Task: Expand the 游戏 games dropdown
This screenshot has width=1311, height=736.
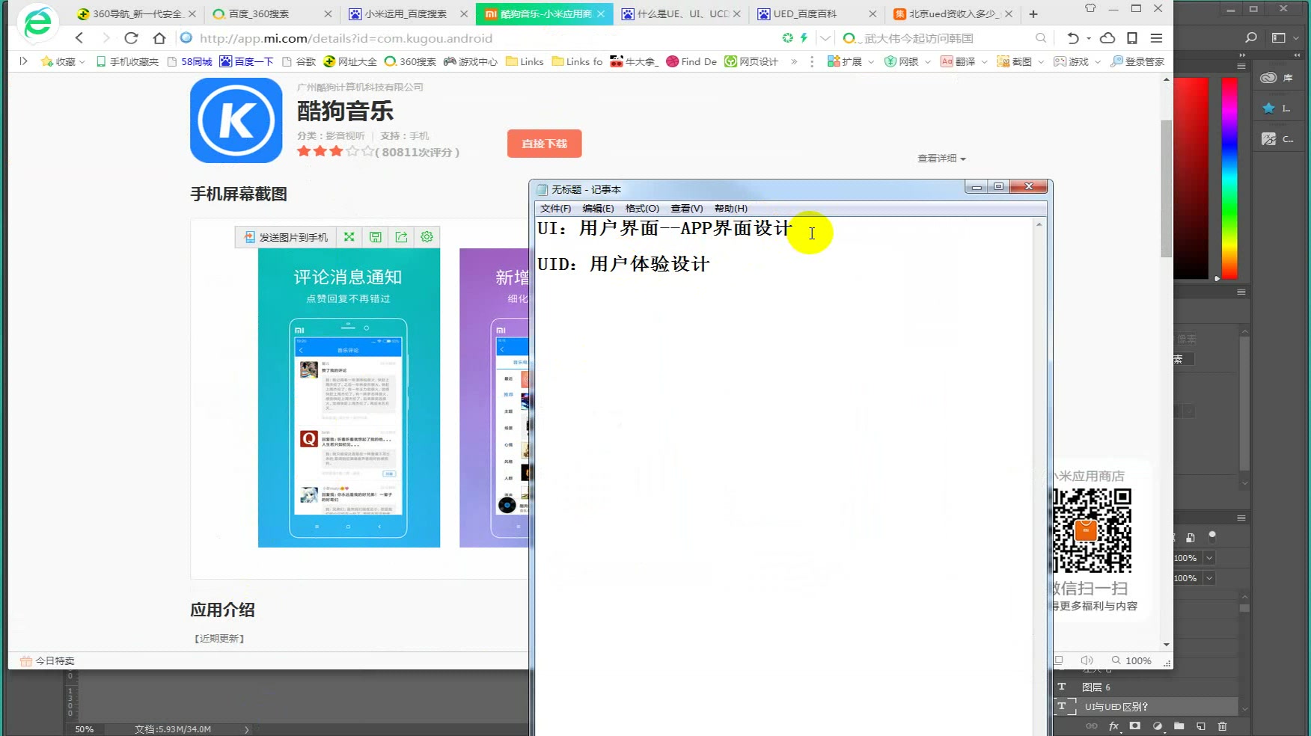Action: (1097, 62)
